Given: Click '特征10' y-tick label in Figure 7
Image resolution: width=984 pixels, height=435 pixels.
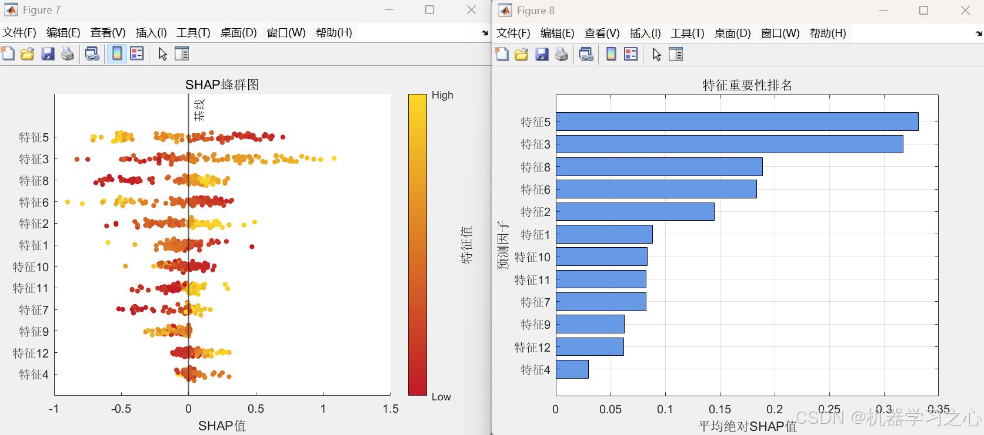Looking at the screenshot, I should pos(31,267).
